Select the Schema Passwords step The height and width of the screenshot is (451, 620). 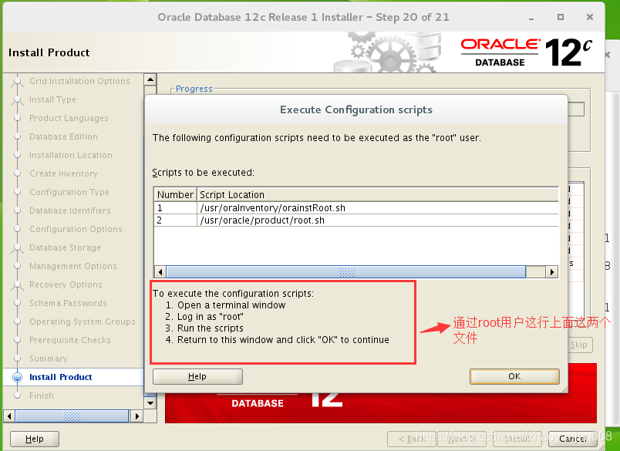point(68,303)
